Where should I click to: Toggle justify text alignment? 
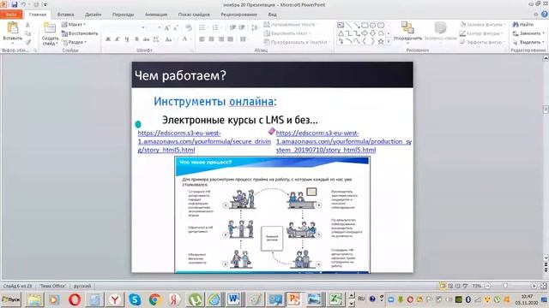click(x=230, y=39)
